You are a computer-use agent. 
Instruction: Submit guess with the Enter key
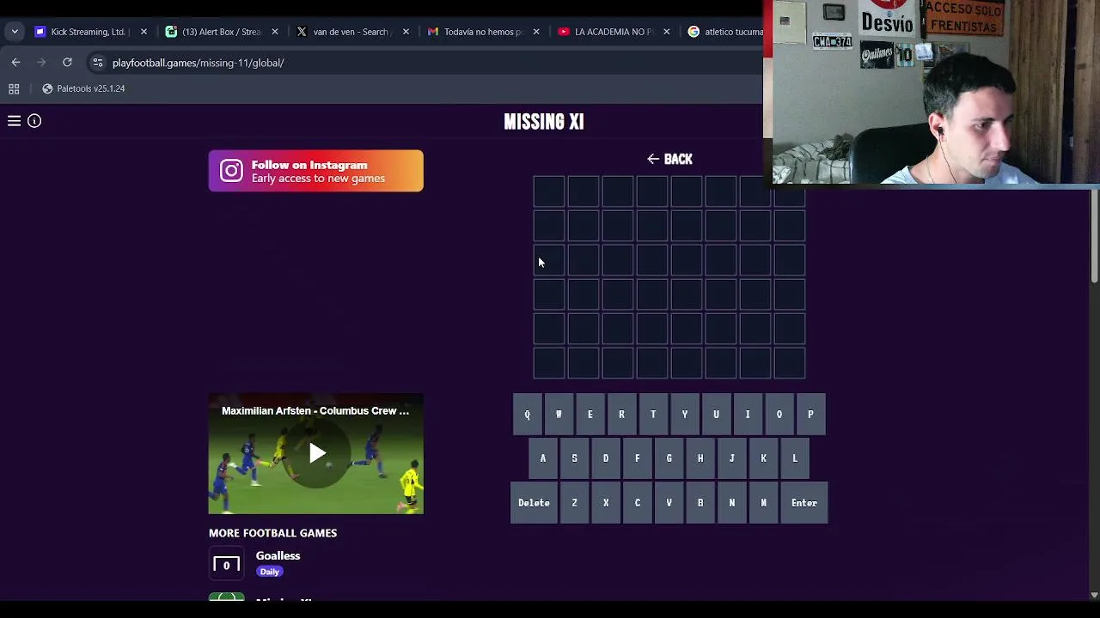click(x=804, y=503)
